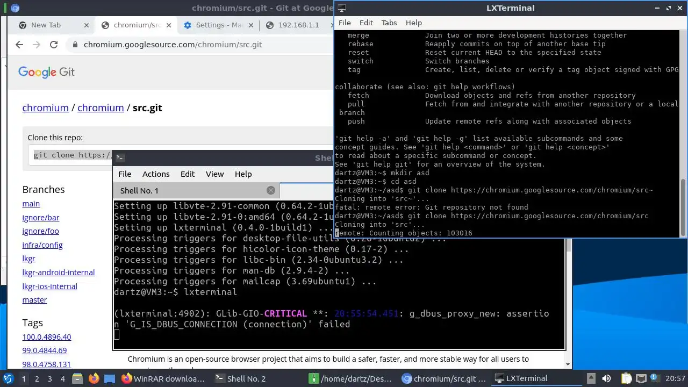
Task: Switch to Shell No. 2 taskbar window
Action: [240, 378]
